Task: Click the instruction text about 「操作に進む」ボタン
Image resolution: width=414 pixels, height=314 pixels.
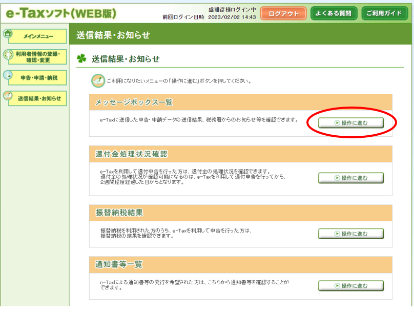Action: 179,81
